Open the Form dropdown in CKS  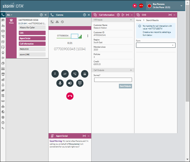pos(156,45)
